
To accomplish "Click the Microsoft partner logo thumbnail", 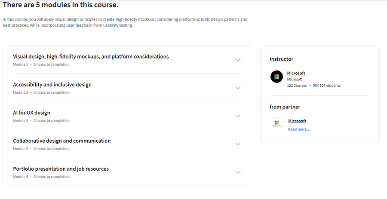I will [276, 124].
